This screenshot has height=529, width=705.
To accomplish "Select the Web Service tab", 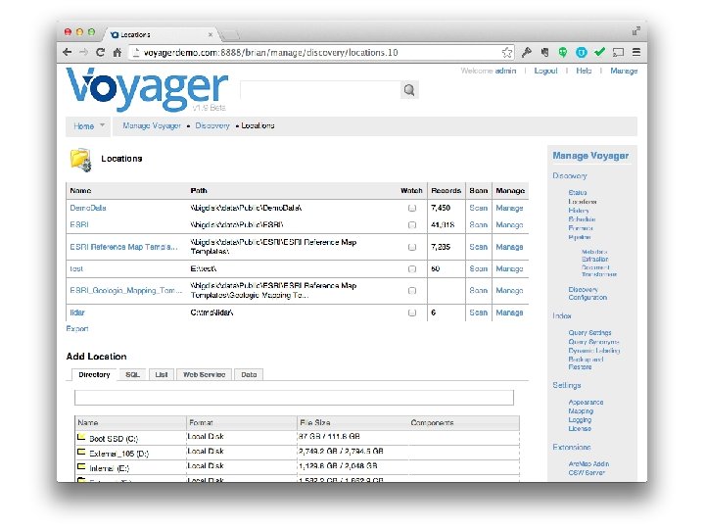I will 204,374.
